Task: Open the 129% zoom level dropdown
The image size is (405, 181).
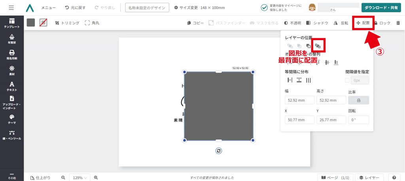Action: coord(79,178)
